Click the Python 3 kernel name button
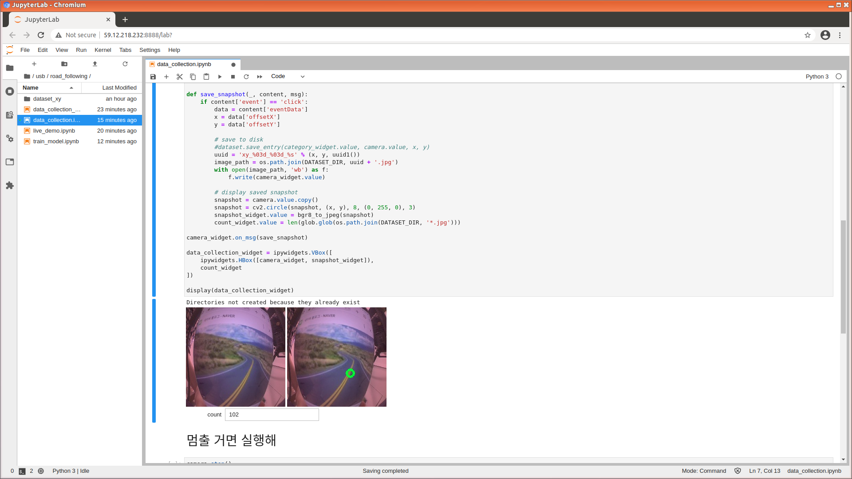 coord(817,77)
